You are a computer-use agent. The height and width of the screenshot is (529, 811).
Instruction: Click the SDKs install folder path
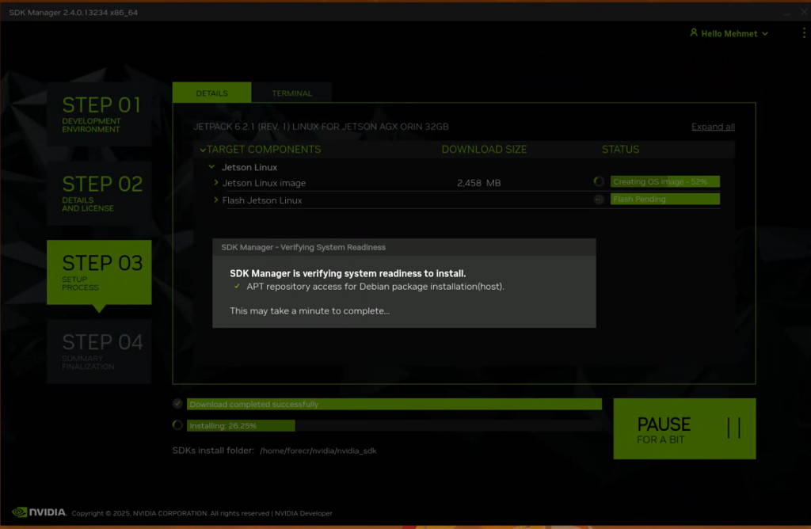318,451
